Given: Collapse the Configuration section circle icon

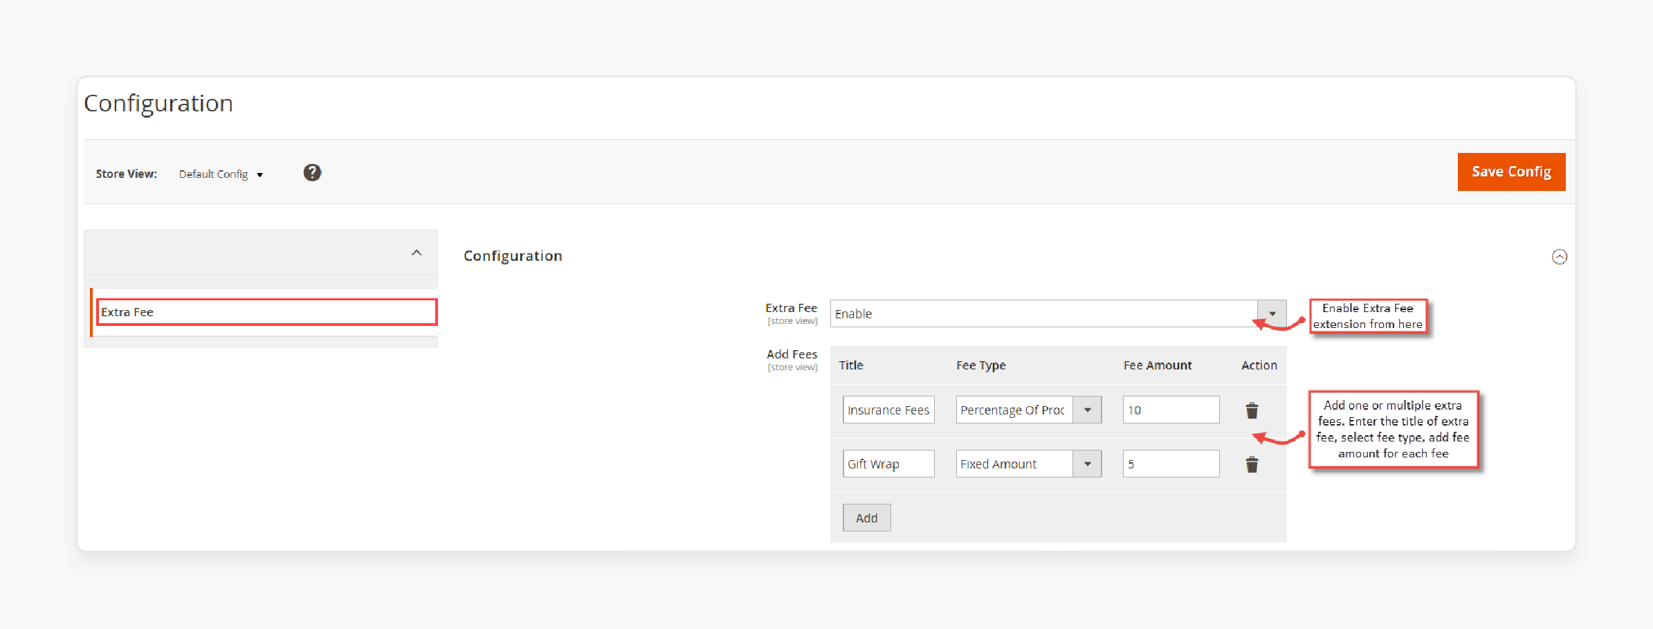Looking at the screenshot, I should click(1559, 257).
